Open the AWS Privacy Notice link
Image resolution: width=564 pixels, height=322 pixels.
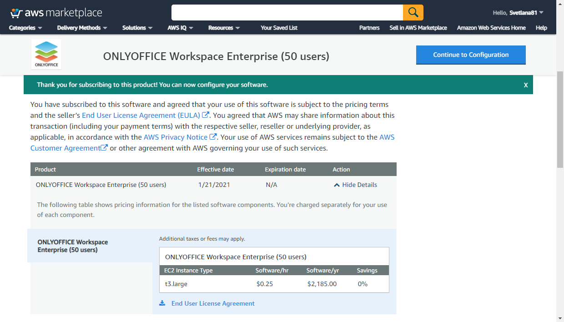pos(176,137)
